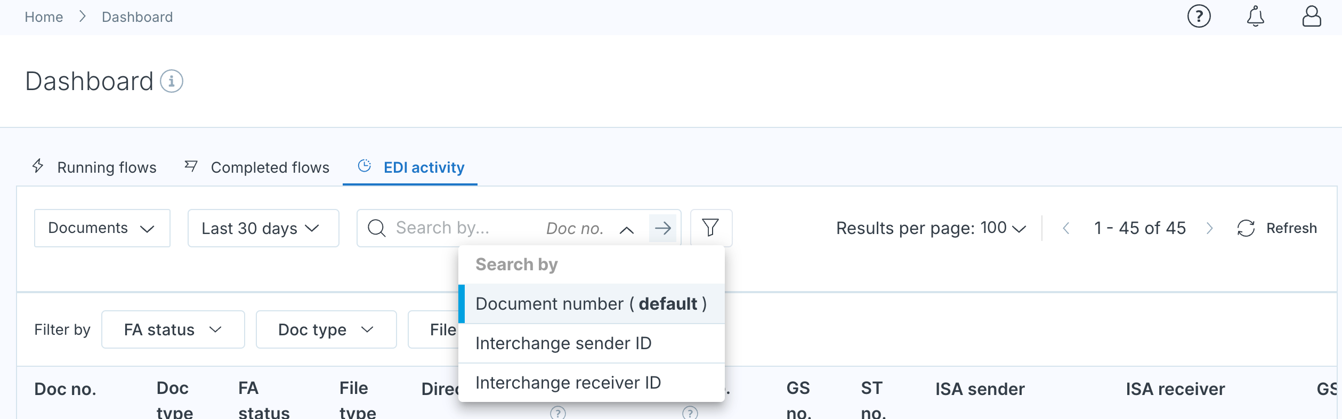Image resolution: width=1342 pixels, height=419 pixels.
Task: Submit search with the arrow icon
Action: point(662,228)
